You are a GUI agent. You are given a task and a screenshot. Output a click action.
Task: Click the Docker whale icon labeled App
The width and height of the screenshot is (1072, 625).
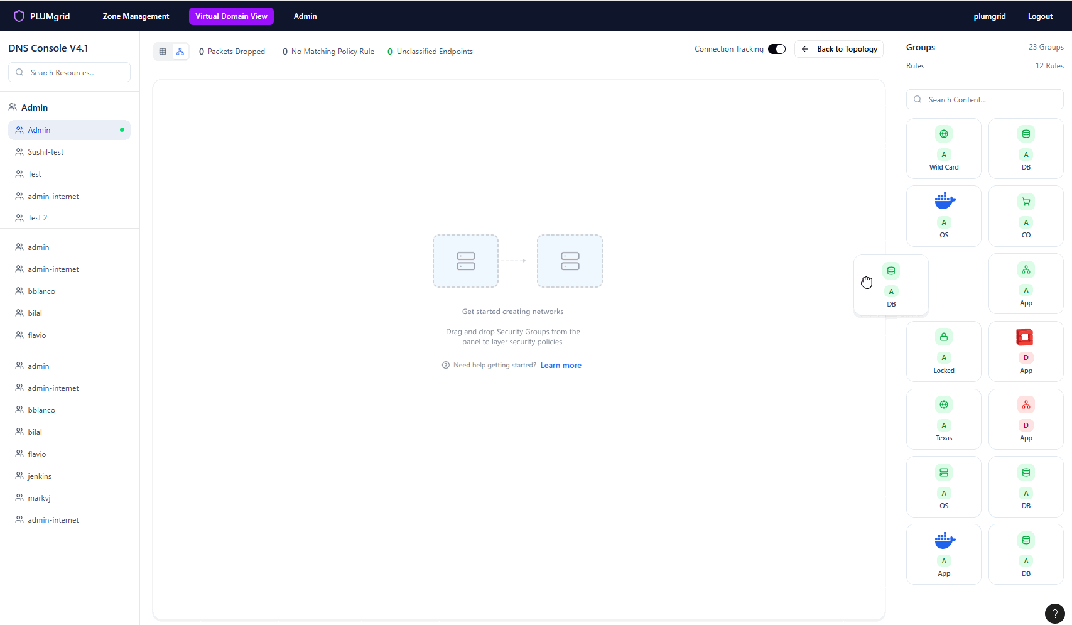(x=944, y=540)
